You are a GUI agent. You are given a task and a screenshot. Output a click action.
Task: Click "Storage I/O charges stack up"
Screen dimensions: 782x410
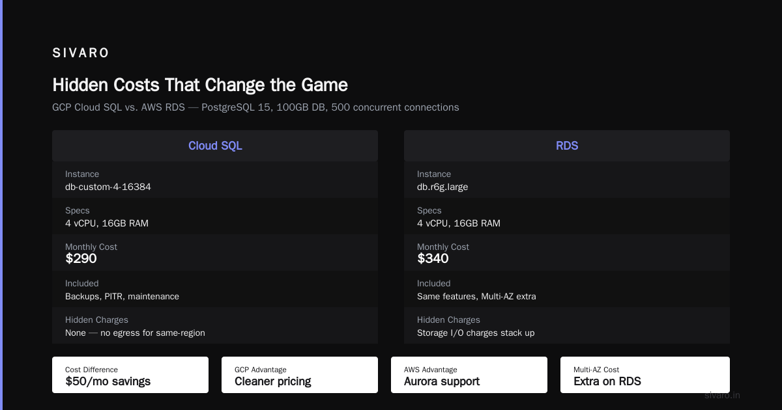(476, 333)
